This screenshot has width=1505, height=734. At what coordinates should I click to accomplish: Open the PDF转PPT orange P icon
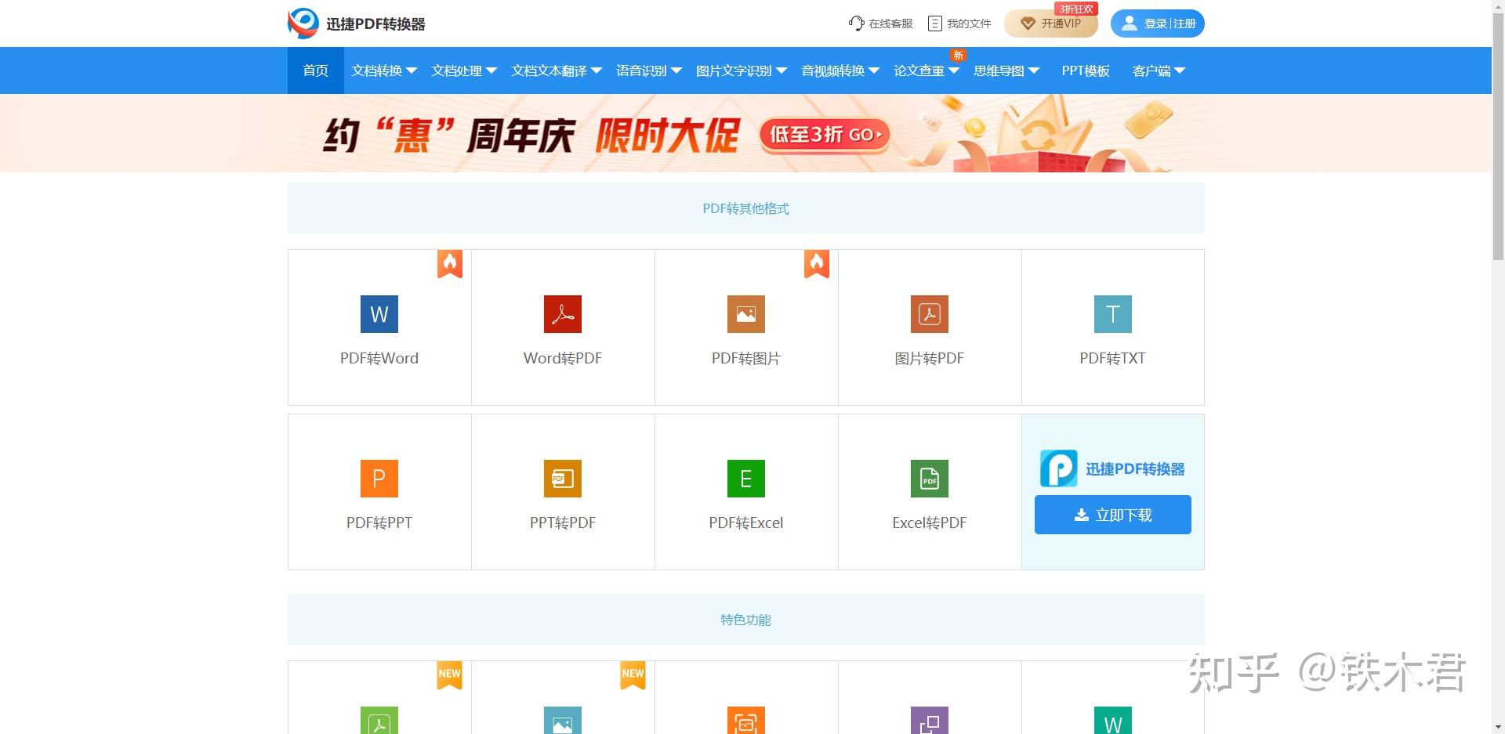click(379, 479)
